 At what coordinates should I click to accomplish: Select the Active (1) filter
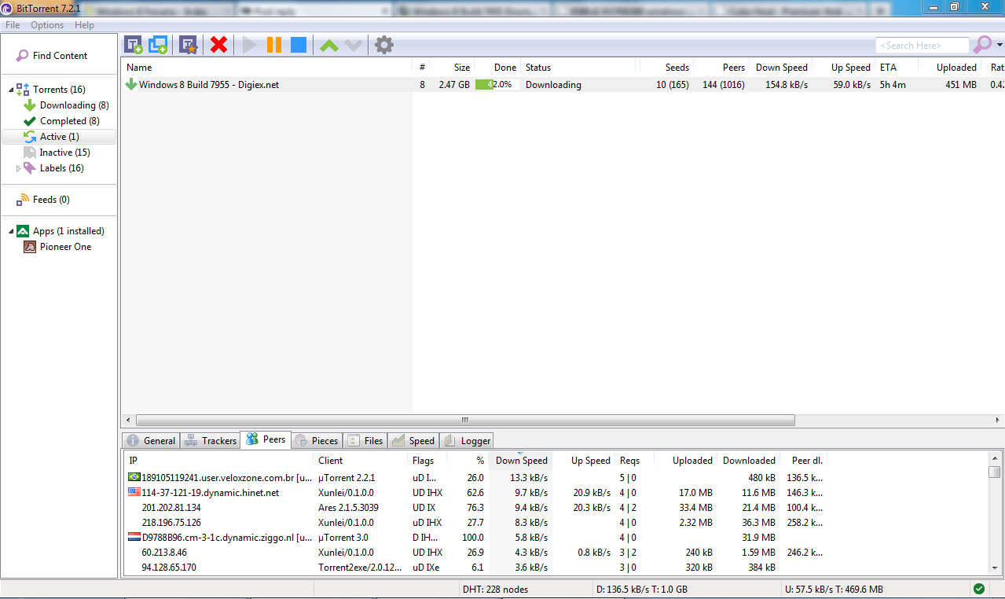59,137
